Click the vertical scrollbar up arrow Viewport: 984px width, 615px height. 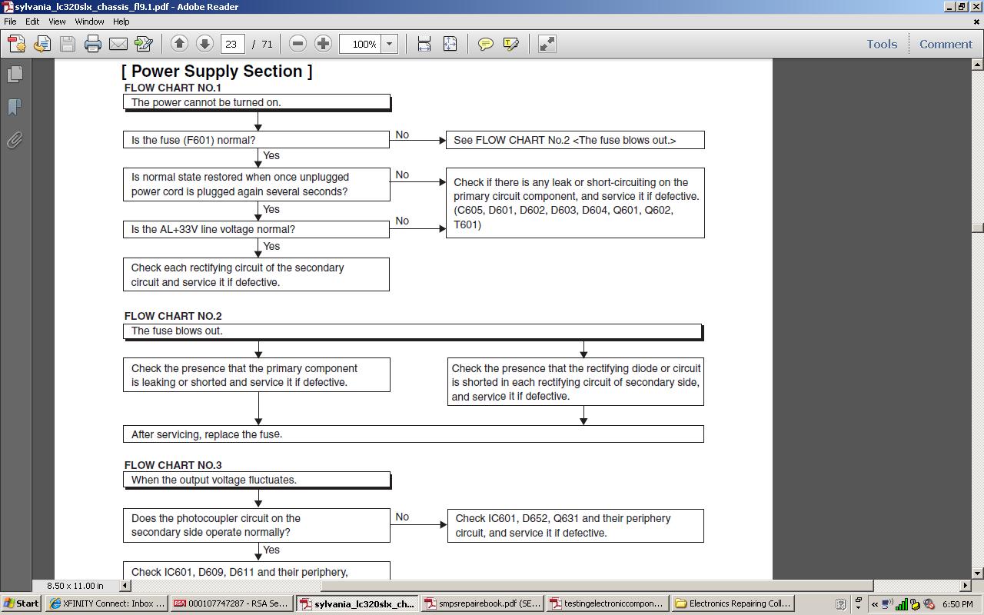[x=978, y=65]
